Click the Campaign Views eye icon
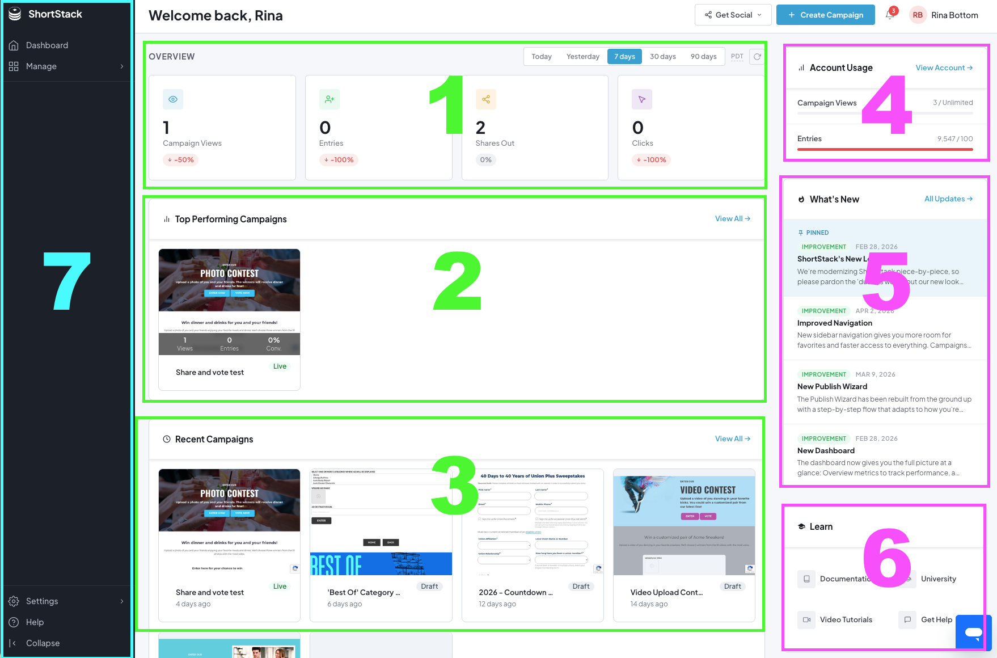Image resolution: width=997 pixels, height=658 pixels. point(173,99)
